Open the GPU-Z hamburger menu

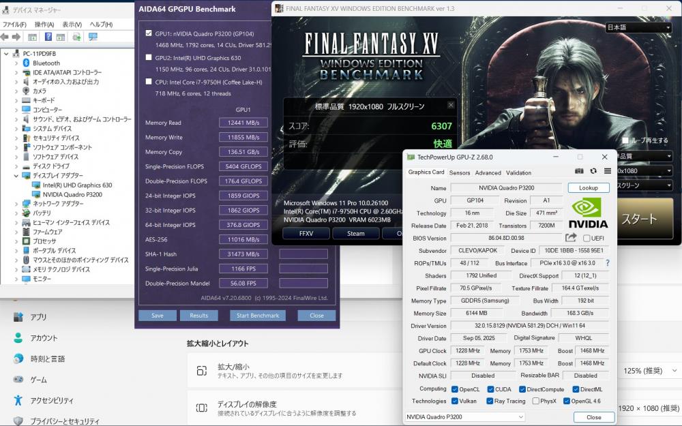pos(608,171)
